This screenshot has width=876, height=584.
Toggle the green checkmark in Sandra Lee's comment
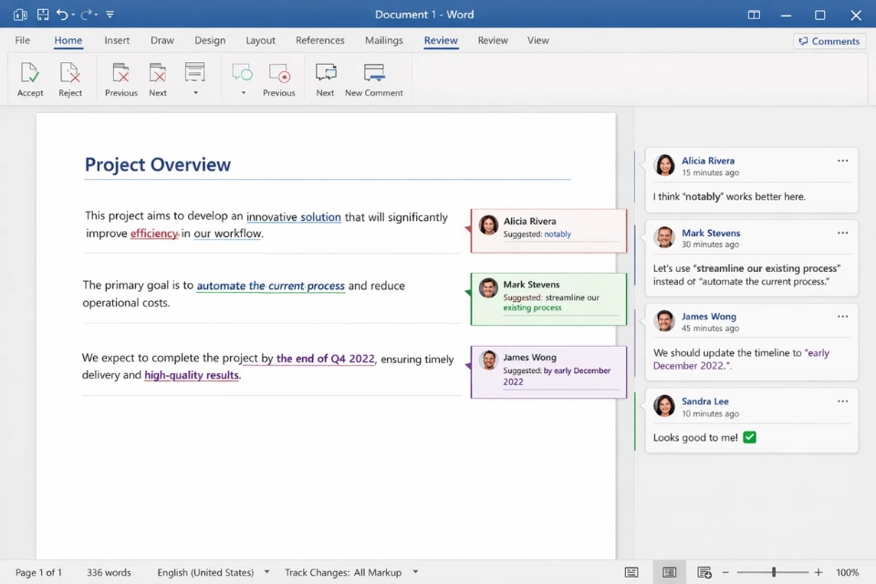coord(748,437)
